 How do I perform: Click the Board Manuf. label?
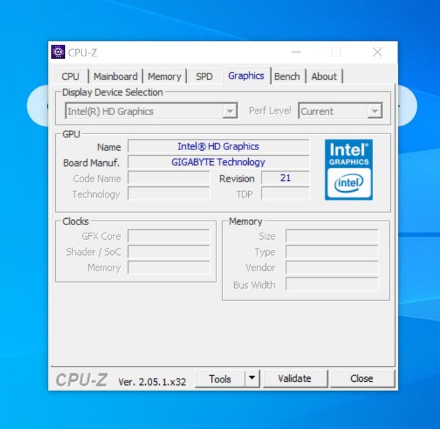[x=91, y=163]
